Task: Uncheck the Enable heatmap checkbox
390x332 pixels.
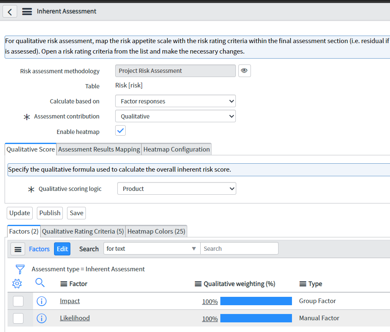Action: 120,130
